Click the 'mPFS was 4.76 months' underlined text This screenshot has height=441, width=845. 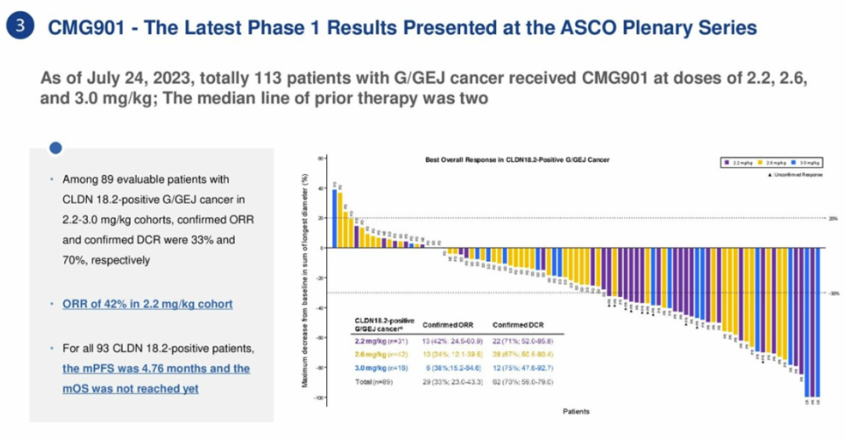pyautogui.click(x=156, y=368)
